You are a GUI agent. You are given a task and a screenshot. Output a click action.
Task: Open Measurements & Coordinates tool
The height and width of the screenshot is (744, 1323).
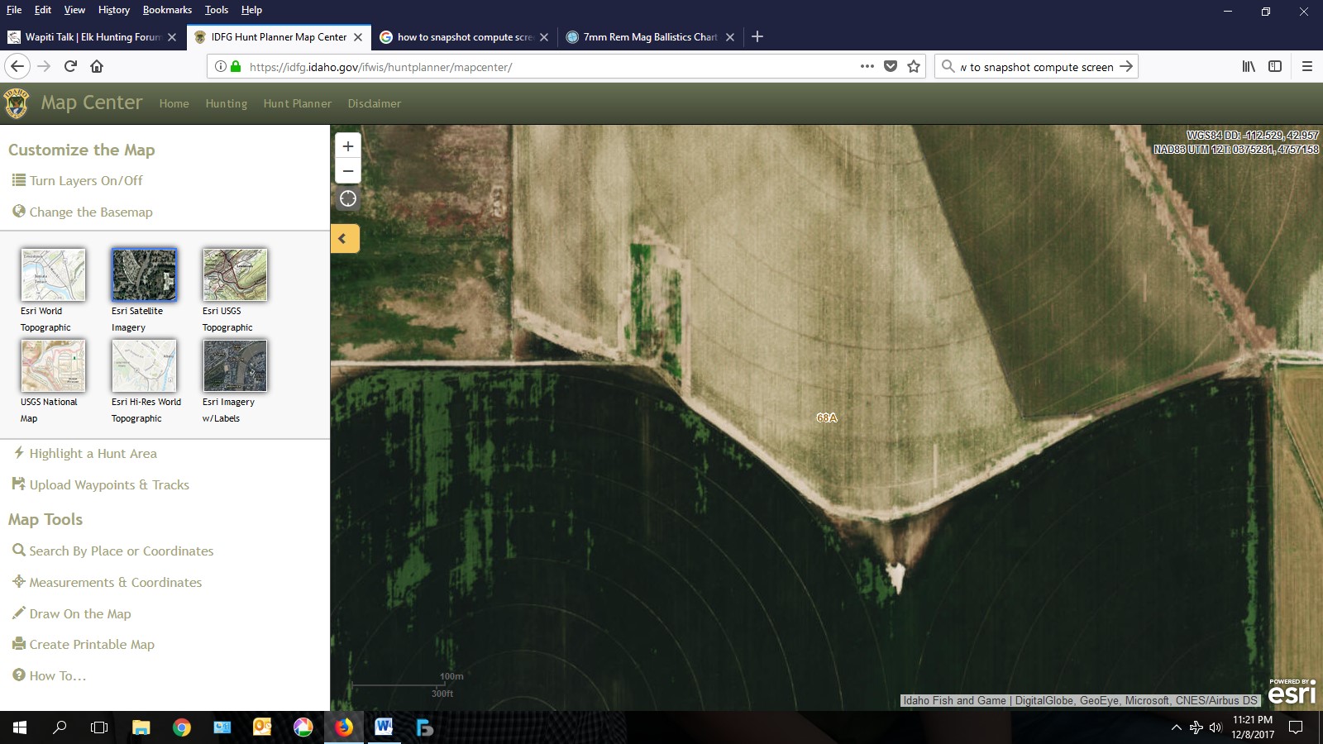tap(107, 582)
